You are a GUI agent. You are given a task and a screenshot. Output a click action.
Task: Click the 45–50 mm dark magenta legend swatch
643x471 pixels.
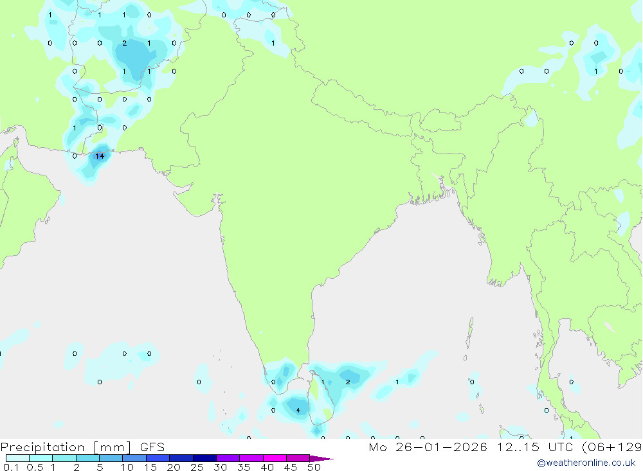(x=298, y=458)
